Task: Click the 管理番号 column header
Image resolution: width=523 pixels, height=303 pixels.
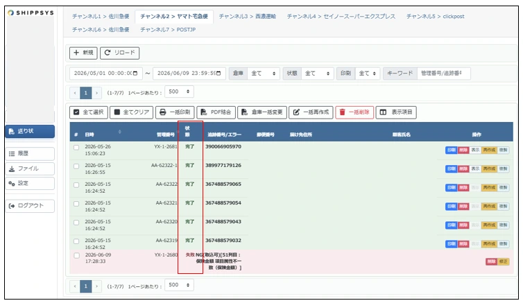Action: coord(166,135)
